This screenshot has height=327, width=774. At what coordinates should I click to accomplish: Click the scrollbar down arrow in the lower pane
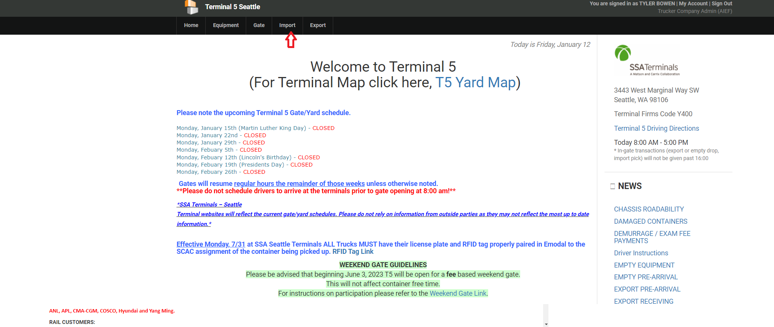click(x=546, y=324)
